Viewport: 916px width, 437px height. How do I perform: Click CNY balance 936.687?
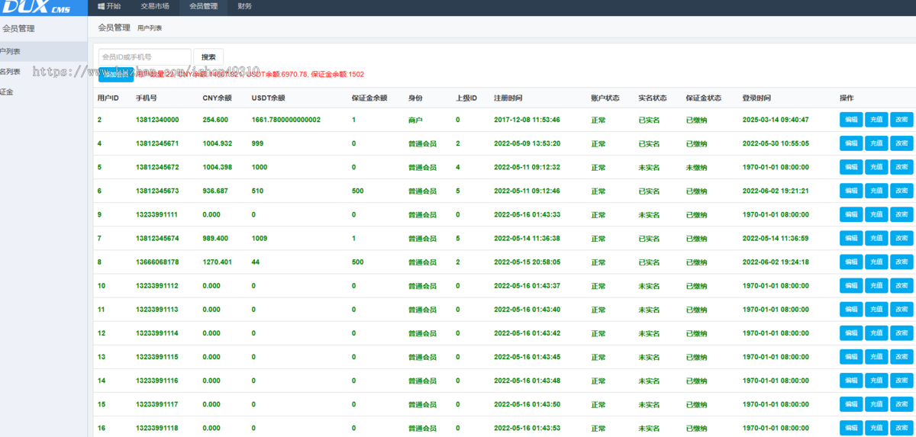pos(215,191)
